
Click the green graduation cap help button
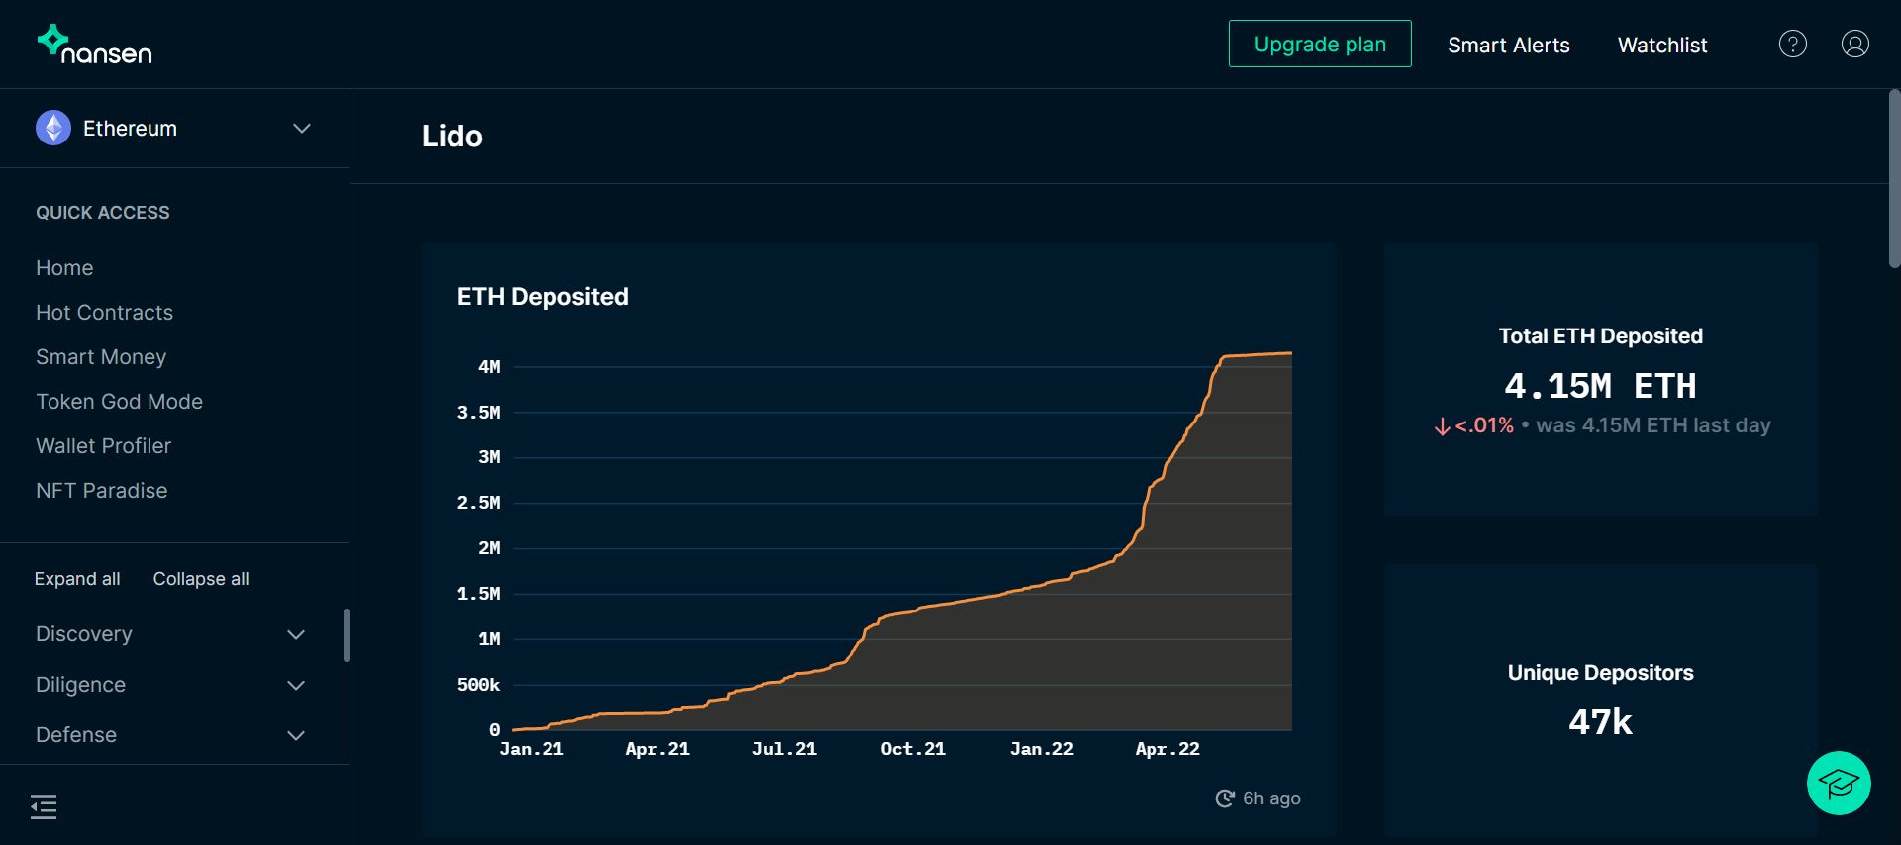(1838, 784)
